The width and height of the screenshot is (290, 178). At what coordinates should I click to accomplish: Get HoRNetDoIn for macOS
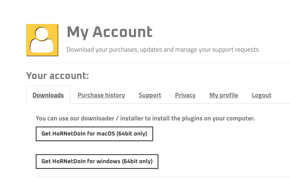point(94,134)
